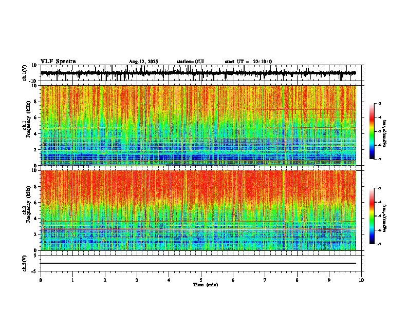The image size is (407, 314).
Task: Click the '10' tick on the Time axis
Action: pyautogui.click(x=361, y=280)
